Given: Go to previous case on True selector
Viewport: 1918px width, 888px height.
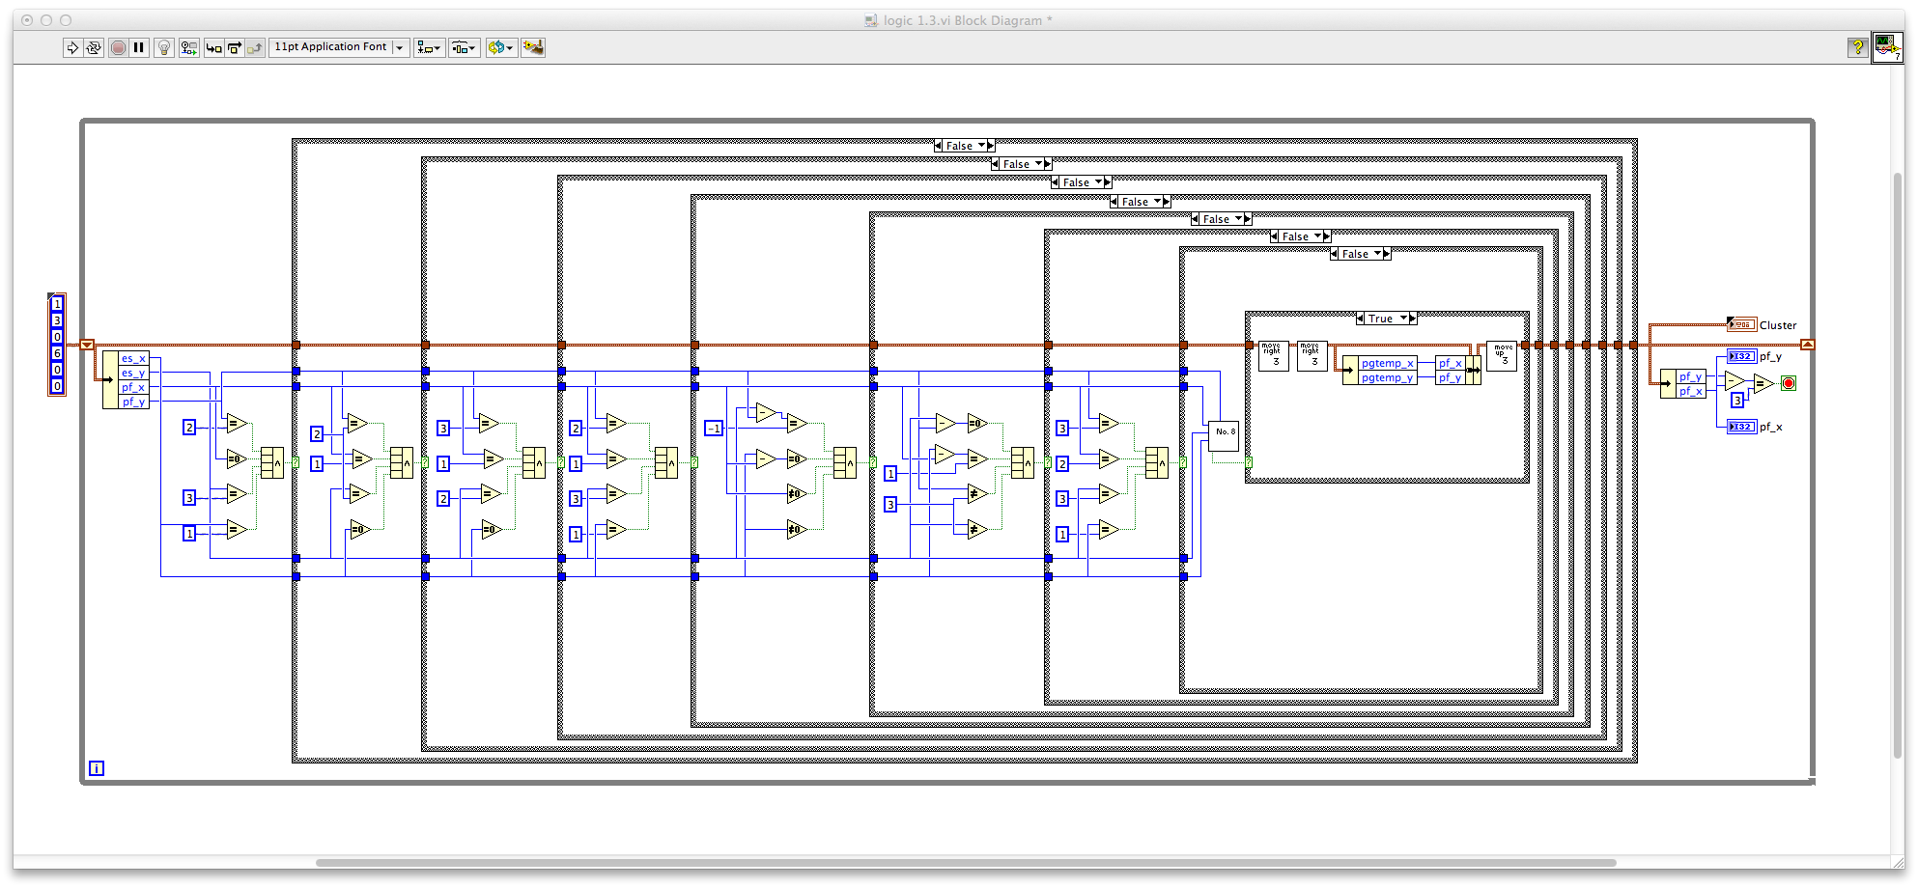Looking at the screenshot, I should (x=1361, y=319).
